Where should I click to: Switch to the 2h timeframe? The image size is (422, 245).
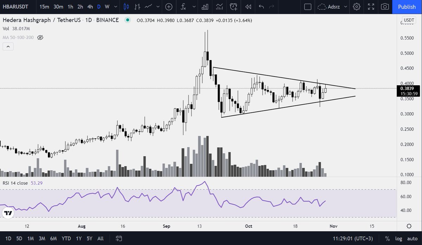coord(81,7)
